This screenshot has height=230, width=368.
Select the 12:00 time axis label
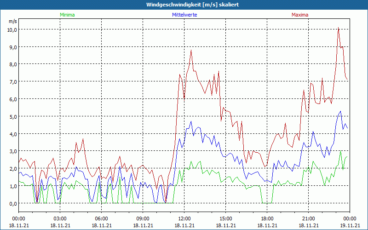click(x=184, y=218)
